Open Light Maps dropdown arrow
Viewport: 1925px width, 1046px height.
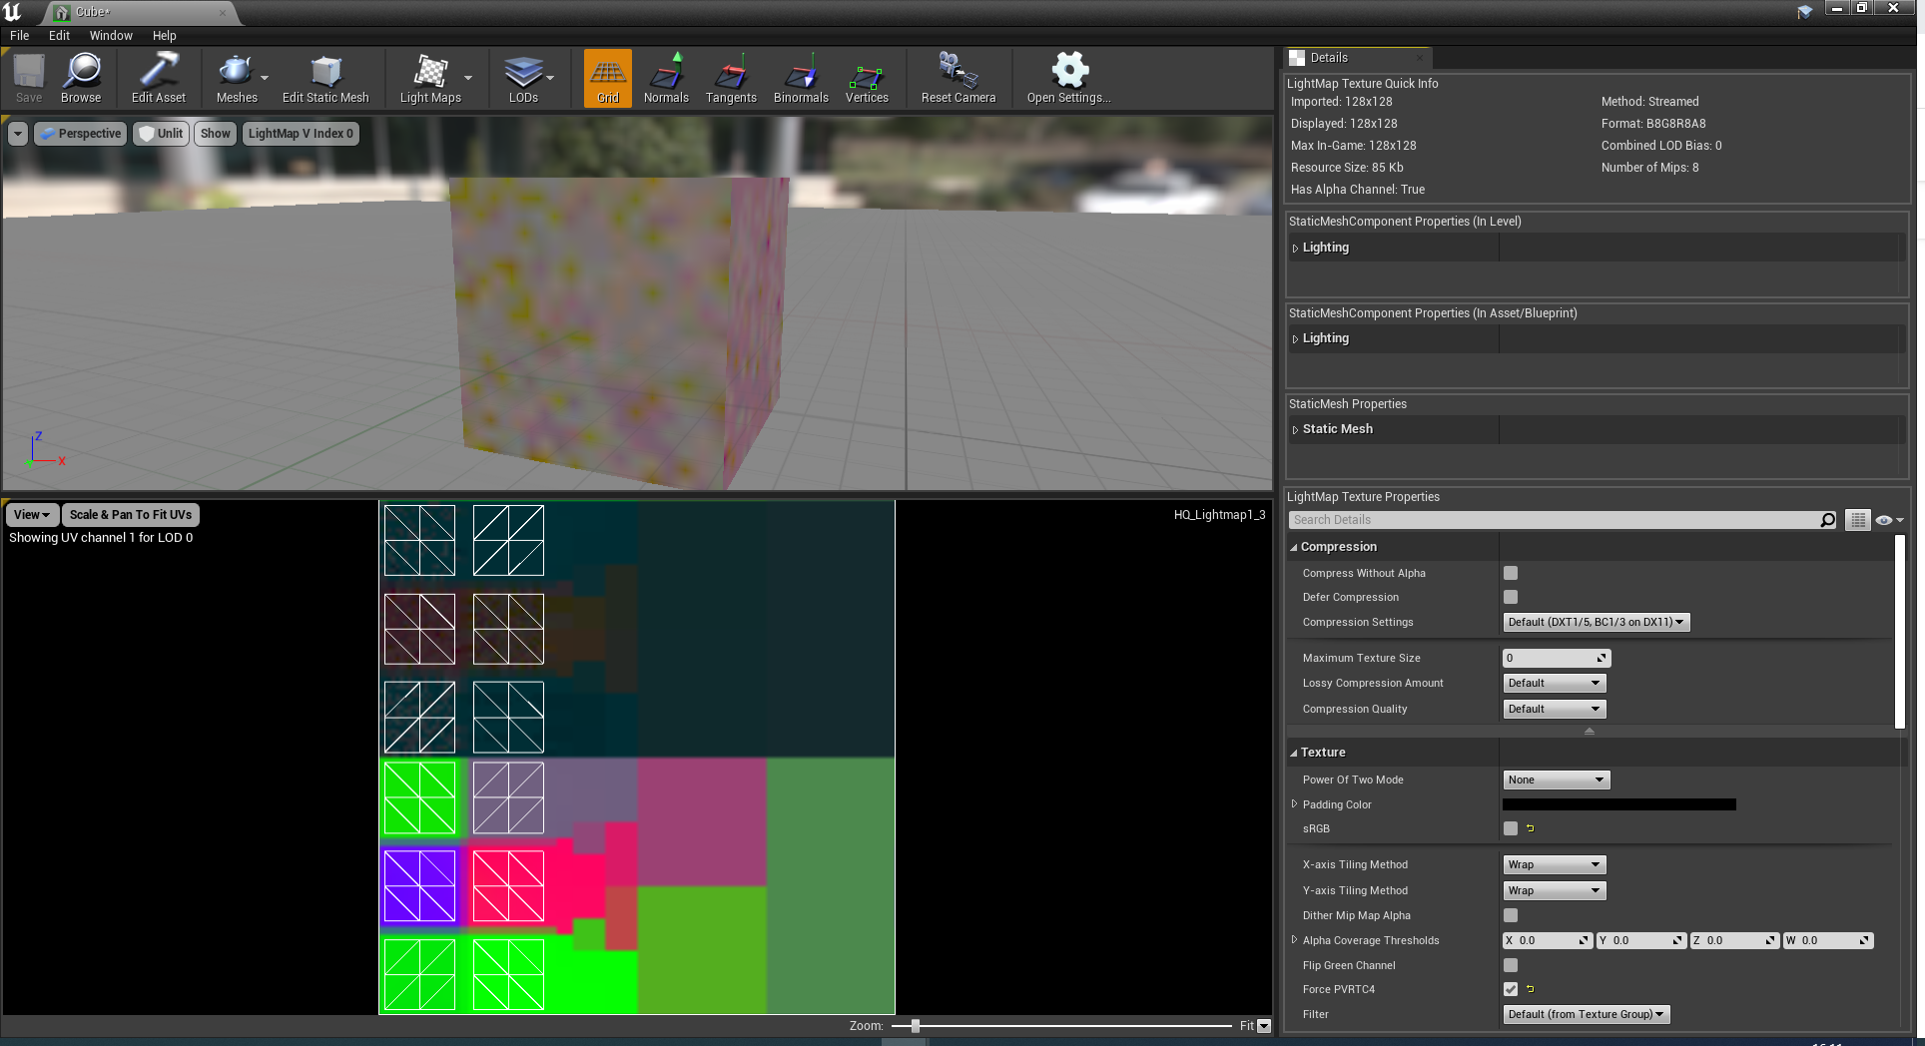[468, 78]
